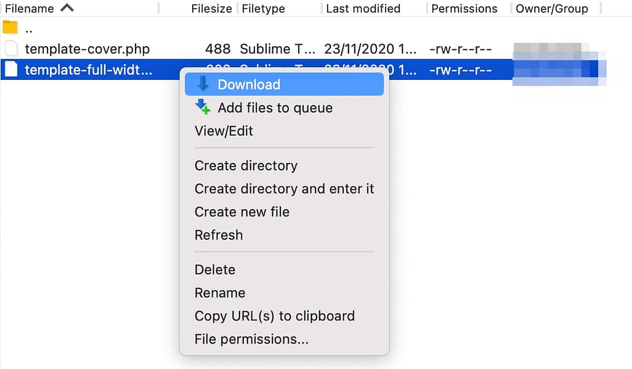The width and height of the screenshot is (632, 369).
Task: Sort files by Last modified
Action: click(362, 8)
